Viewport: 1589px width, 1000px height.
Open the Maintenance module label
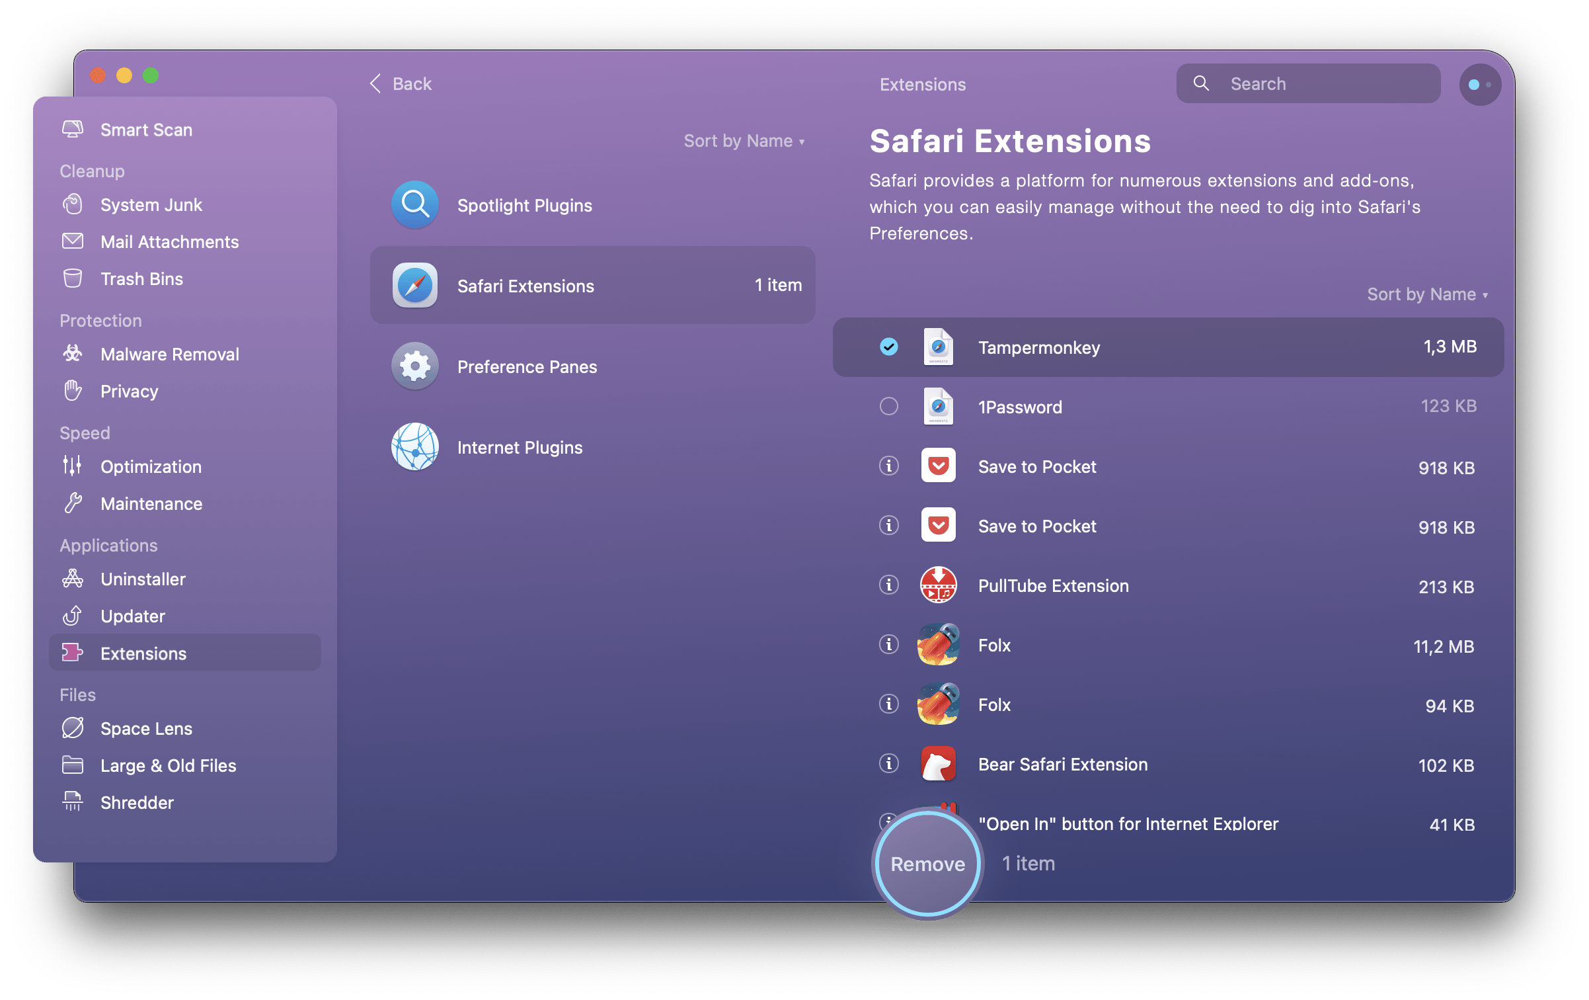[x=151, y=504]
